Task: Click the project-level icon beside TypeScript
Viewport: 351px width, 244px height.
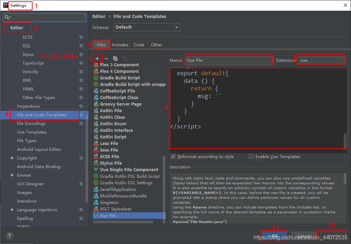Action: (x=81, y=63)
